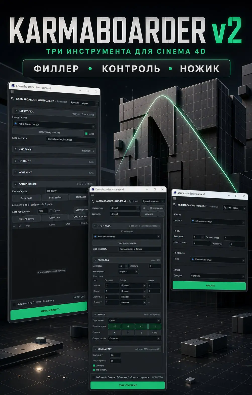This screenshot has height=395, width=252.
Task: Click the Куда создавать field in Филлер
Action: click(x=140, y=249)
